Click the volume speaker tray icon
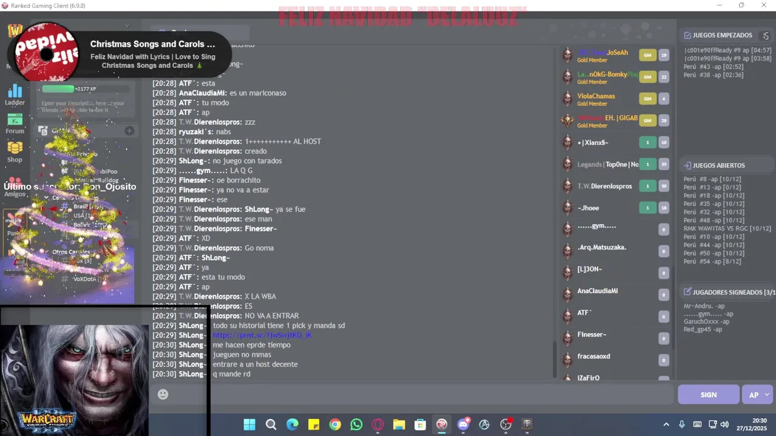Screen dimensions: 776x436 (x=724, y=424)
